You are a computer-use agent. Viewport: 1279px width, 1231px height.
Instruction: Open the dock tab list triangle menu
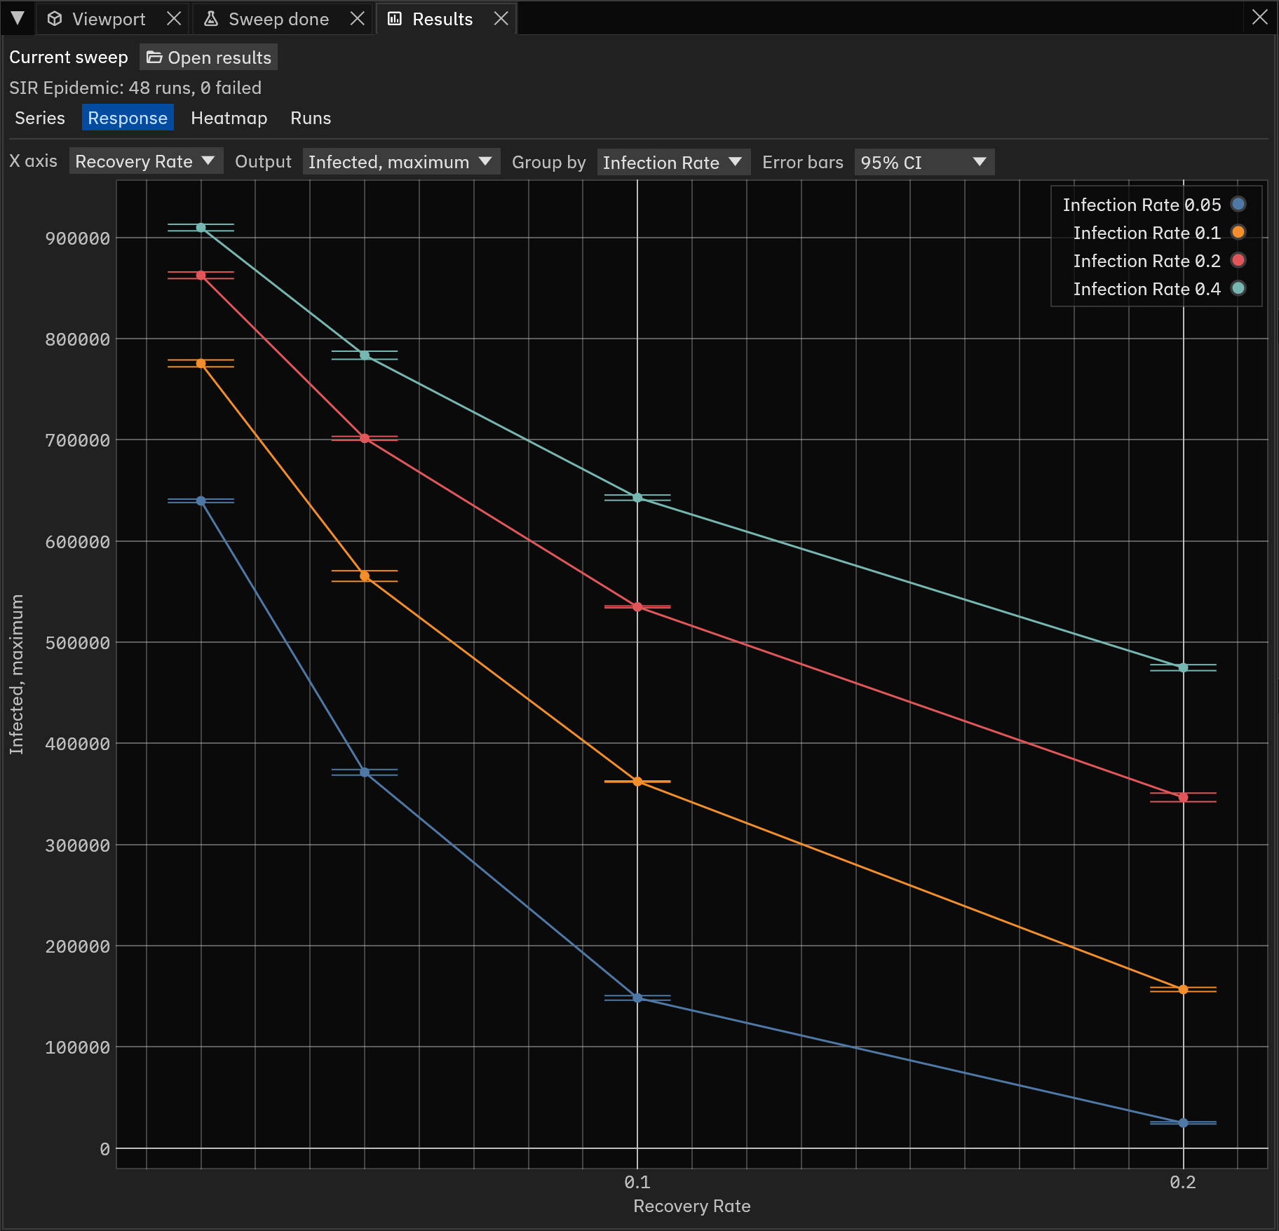[x=18, y=18]
